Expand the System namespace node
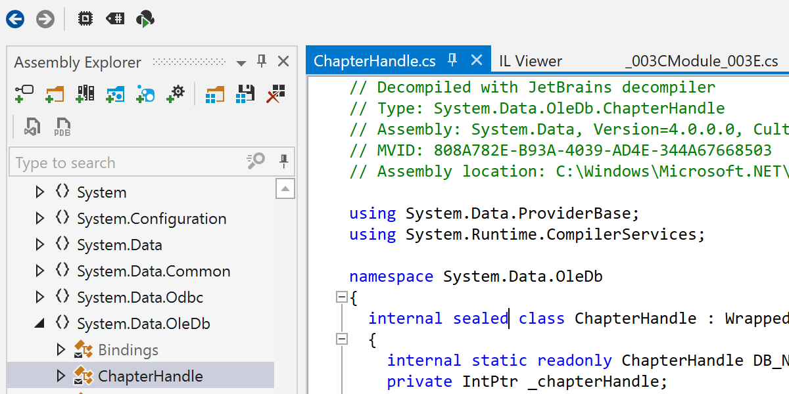The width and height of the screenshot is (789, 394). (39, 192)
